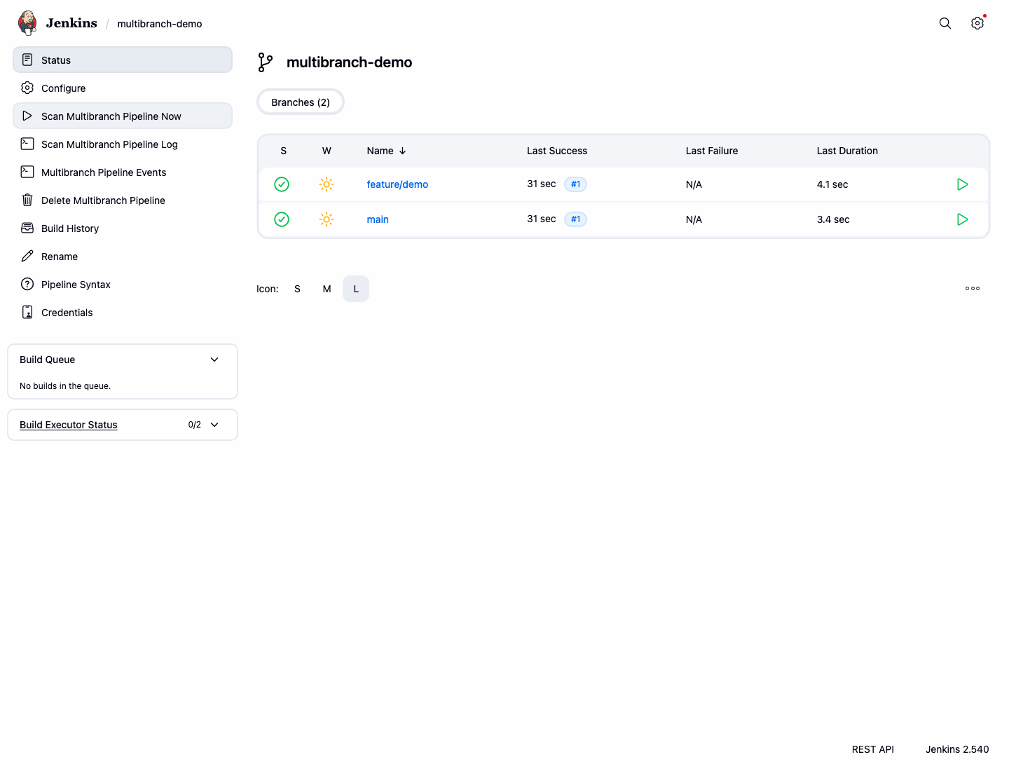Click the Multibranch Pipeline Events terminal icon

click(27, 172)
